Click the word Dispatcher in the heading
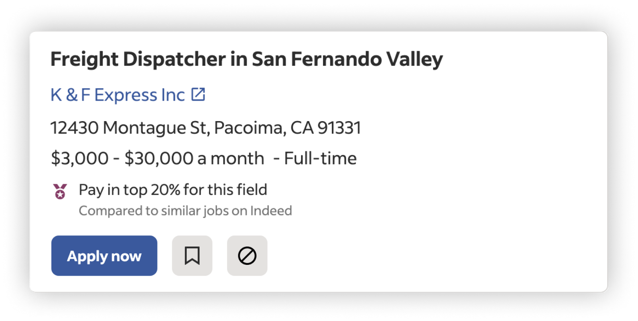638x321 pixels. (174, 59)
